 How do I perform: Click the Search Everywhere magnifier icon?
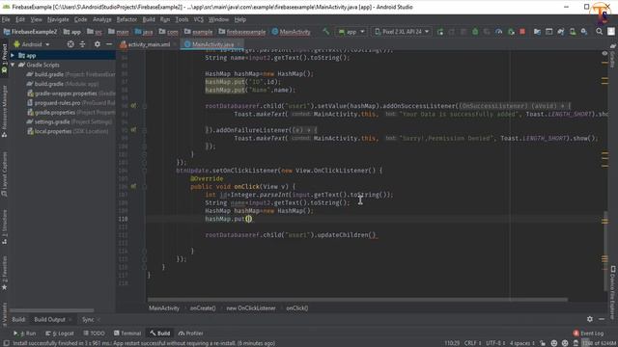point(599,32)
